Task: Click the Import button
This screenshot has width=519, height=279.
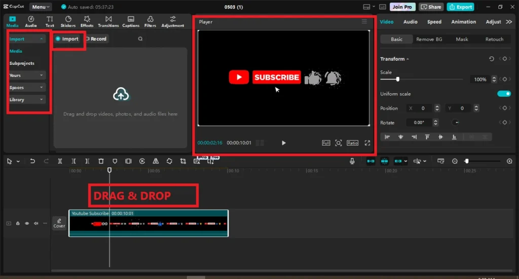Action: [x=67, y=38]
